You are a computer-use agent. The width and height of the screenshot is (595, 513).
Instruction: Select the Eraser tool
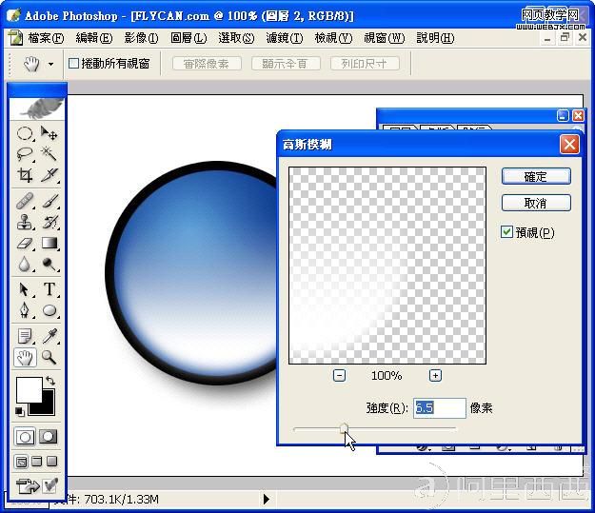pyautogui.click(x=25, y=243)
